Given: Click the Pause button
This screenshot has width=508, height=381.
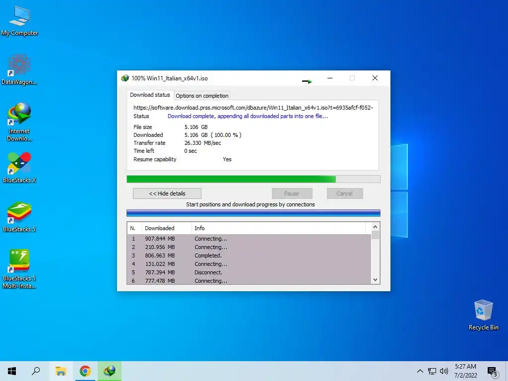Looking at the screenshot, I should pos(292,193).
